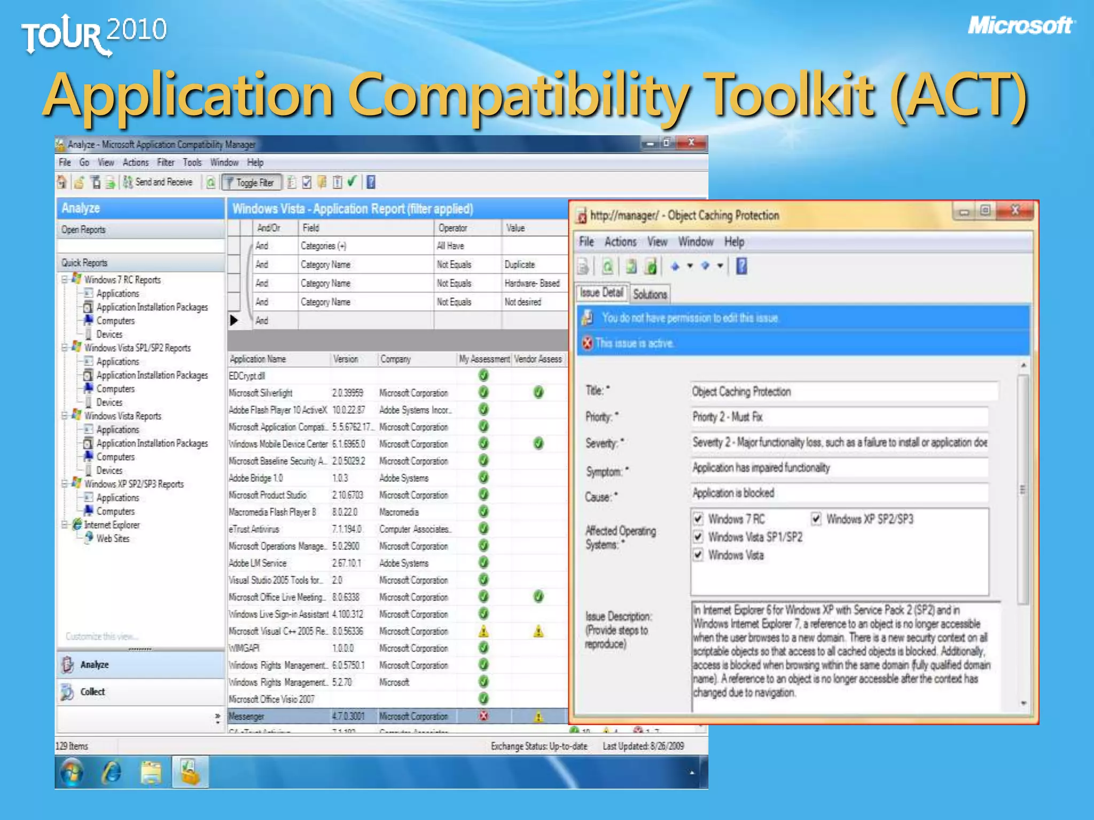Viewport: 1094px width, 820px height.
Task: Click the Send and Receive button
Action: pos(158,182)
